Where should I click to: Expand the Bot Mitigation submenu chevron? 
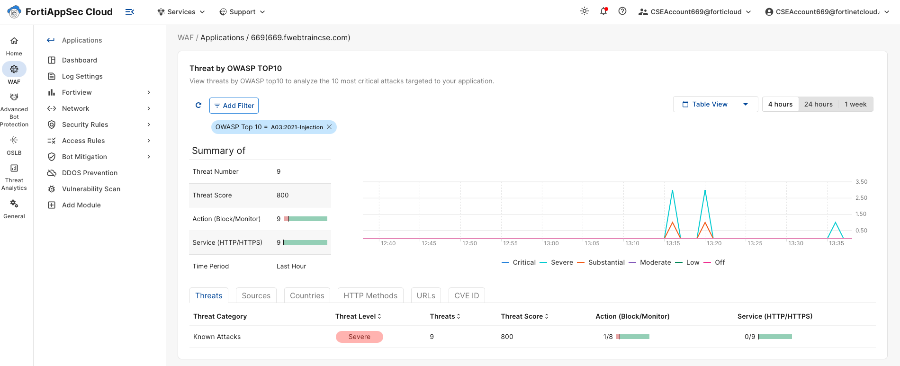[x=149, y=157]
